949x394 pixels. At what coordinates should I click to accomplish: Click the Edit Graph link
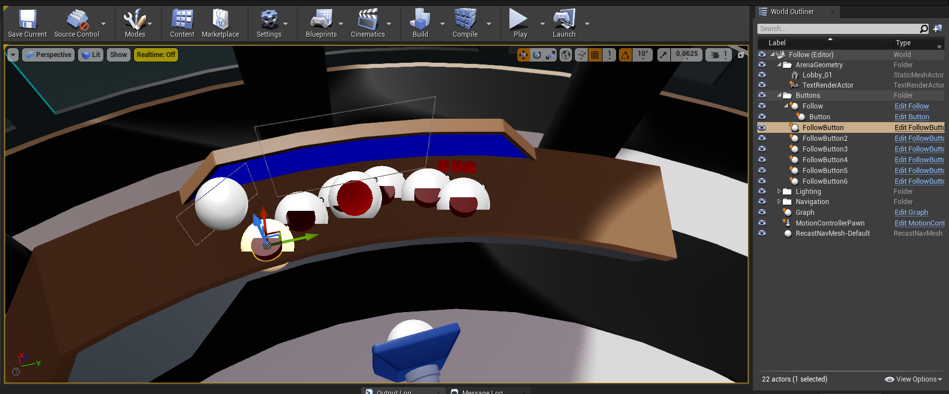pos(911,213)
